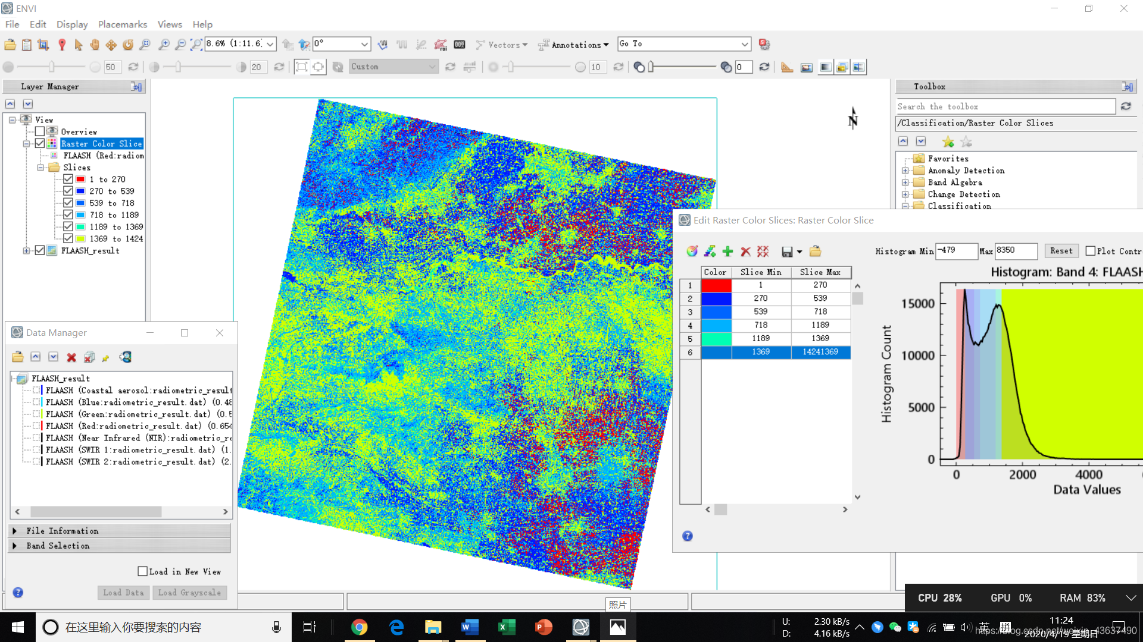Viewport: 1143px width, 642px height.
Task: Click the crosshair pin cursor tool
Action: 62,45
